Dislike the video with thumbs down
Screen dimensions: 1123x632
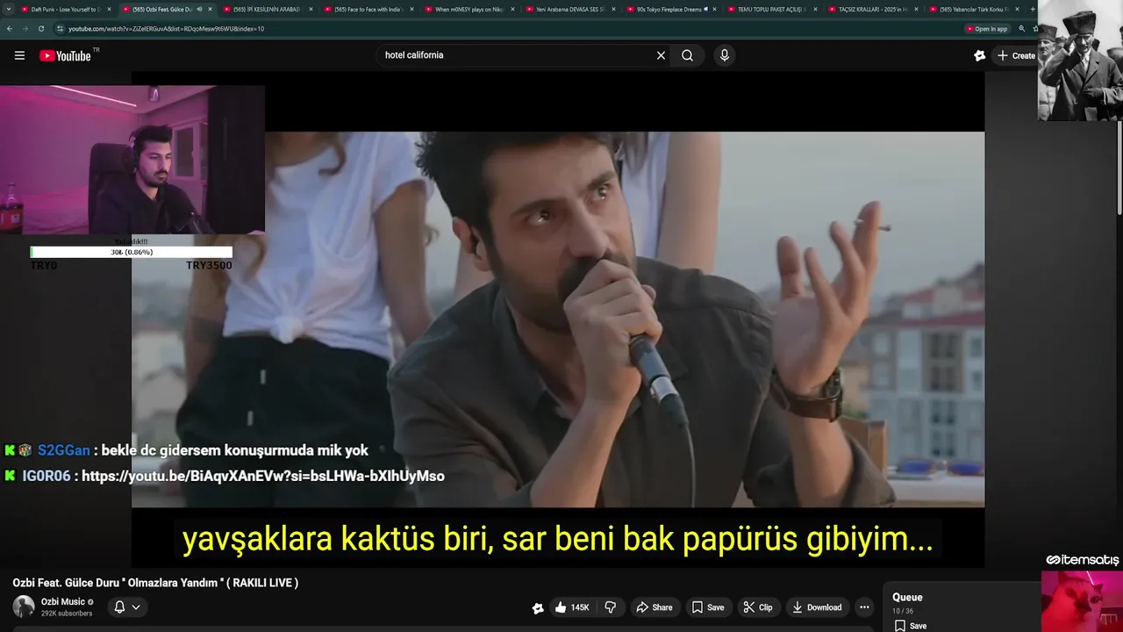[611, 607]
